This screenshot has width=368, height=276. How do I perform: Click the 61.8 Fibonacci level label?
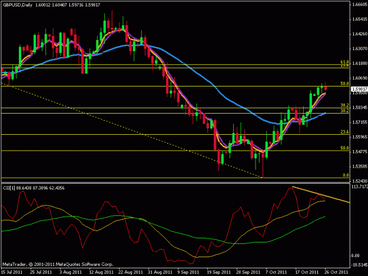point(344,62)
